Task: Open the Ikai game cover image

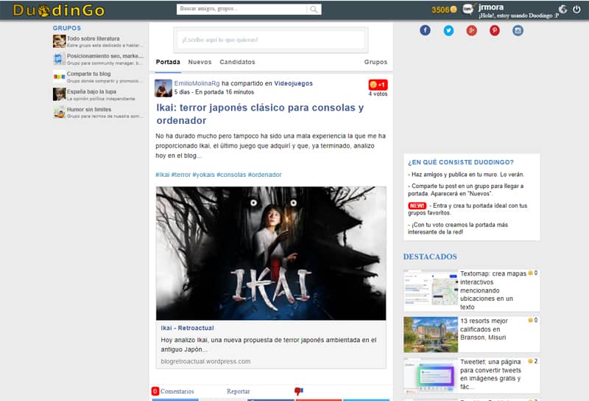Action: pos(271,254)
